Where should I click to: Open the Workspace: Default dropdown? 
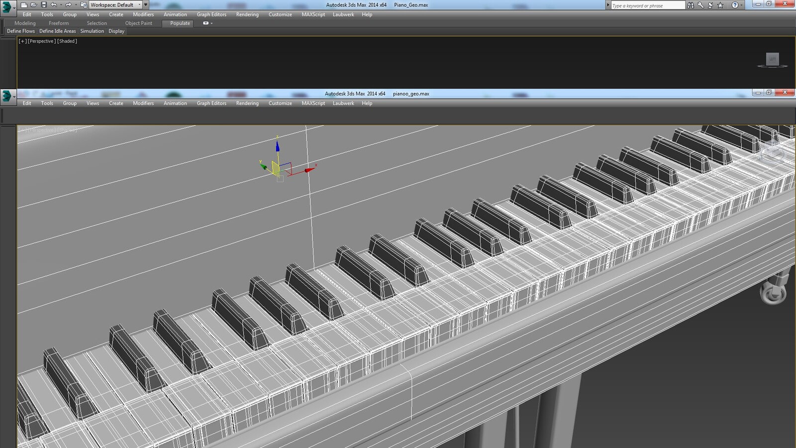[x=115, y=5]
